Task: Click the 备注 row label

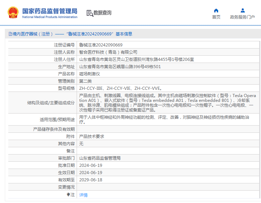Action: coord(70,151)
